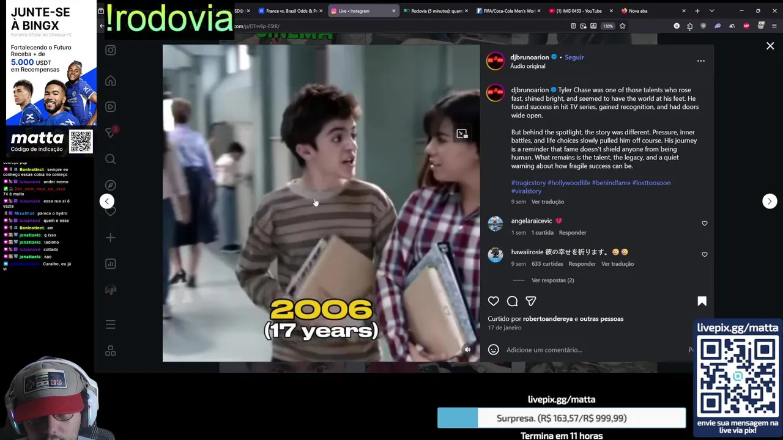Click the video to pause playback
This screenshot has height=440, width=783.
click(321, 204)
